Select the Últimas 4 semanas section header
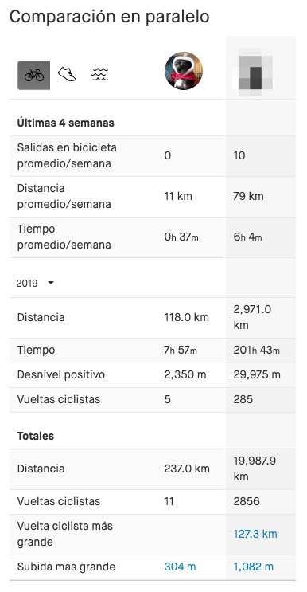Screen dimensions: 307x592 coord(65,123)
